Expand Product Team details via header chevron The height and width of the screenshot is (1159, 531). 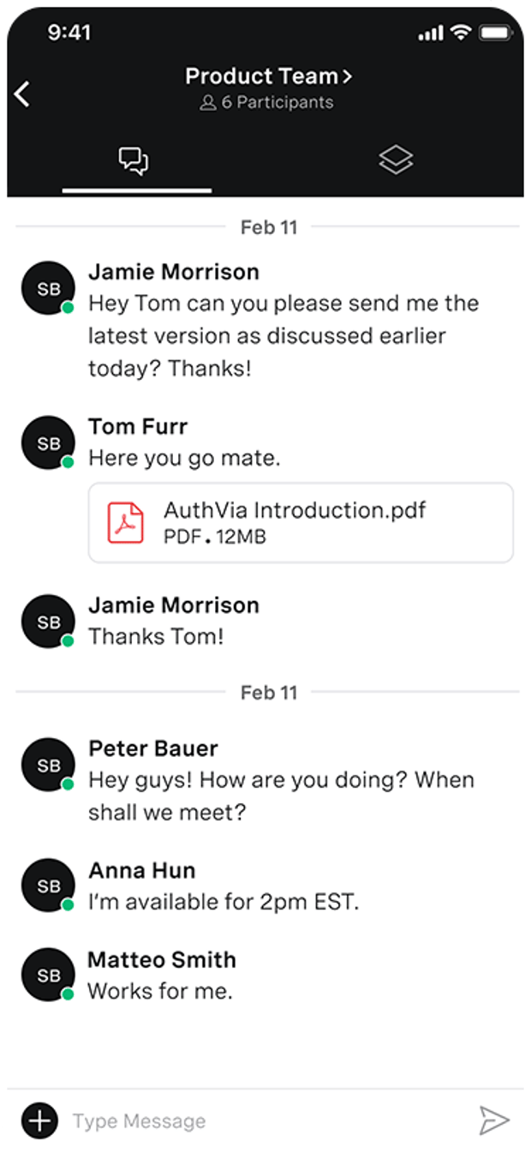click(x=346, y=75)
